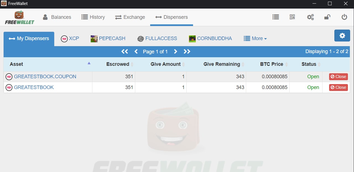Click the GREATESTBOOK row asset icon
The height and width of the screenshot is (172, 354).
pos(9,87)
